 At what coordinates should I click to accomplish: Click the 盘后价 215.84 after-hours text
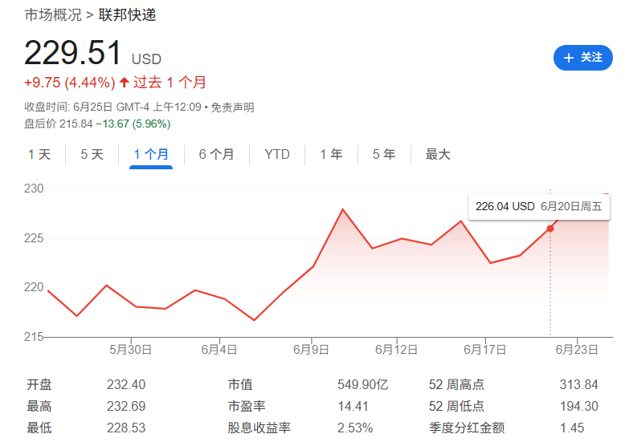tap(59, 124)
